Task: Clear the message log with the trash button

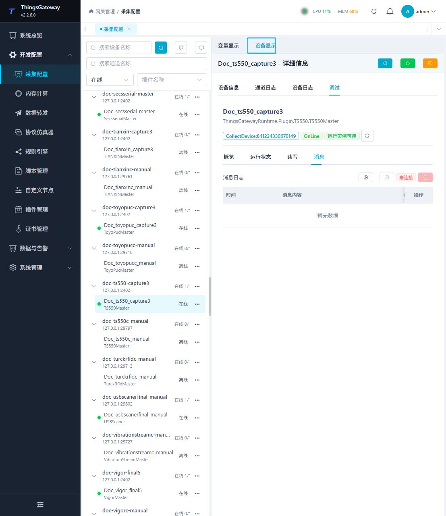Action: [425, 177]
